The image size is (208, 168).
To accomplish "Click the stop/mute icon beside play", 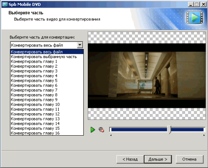I will point(101,129).
